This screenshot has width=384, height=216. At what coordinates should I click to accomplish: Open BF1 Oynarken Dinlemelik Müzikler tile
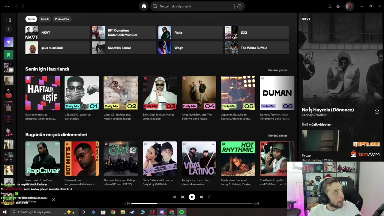(x=124, y=33)
